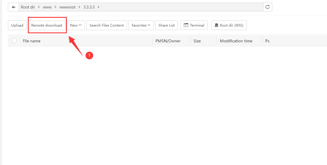
Task: Refresh the current directory listing
Action: pyautogui.click(x=268, y=7)
